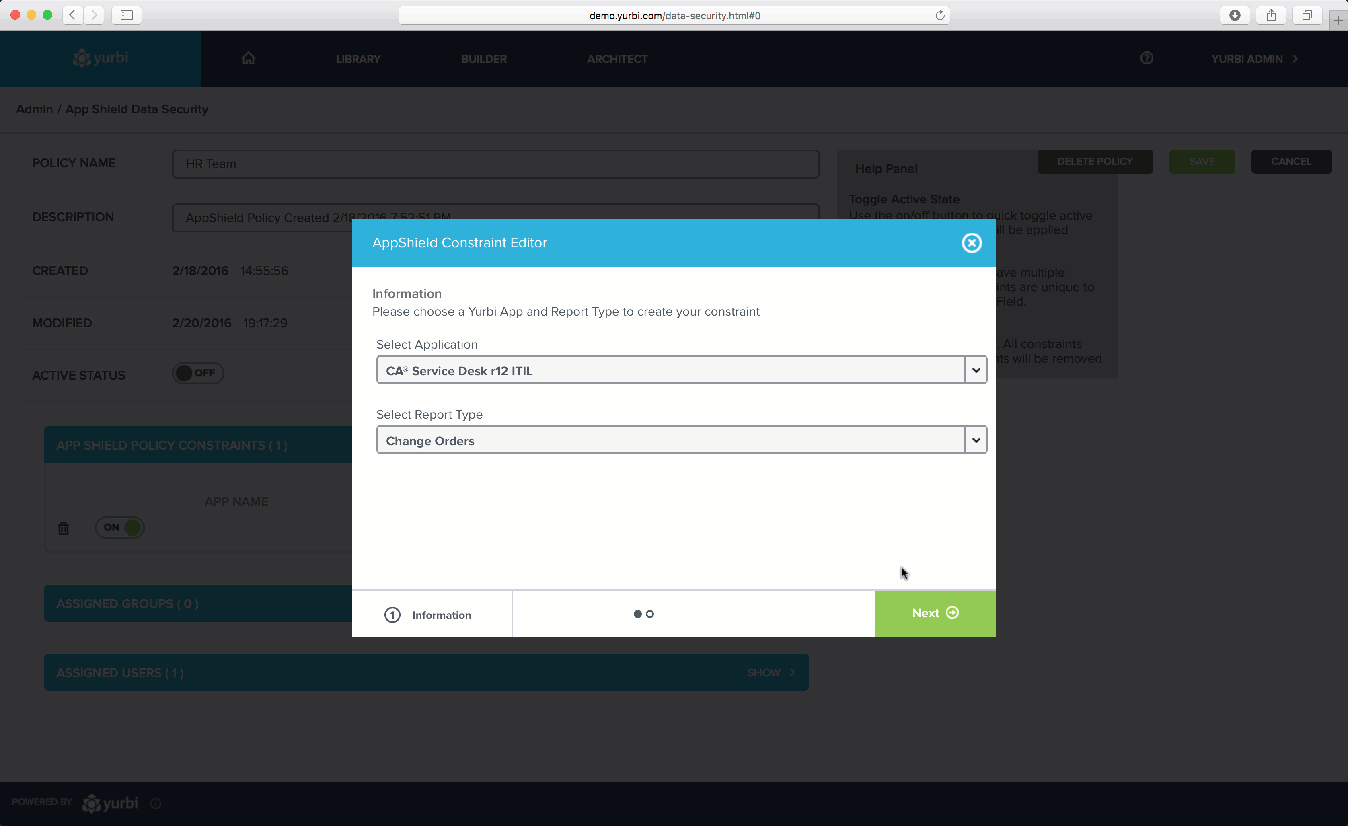Click the page refresh icon in the browser
This screenshot has width=1348, height=826.
point(941,15)
